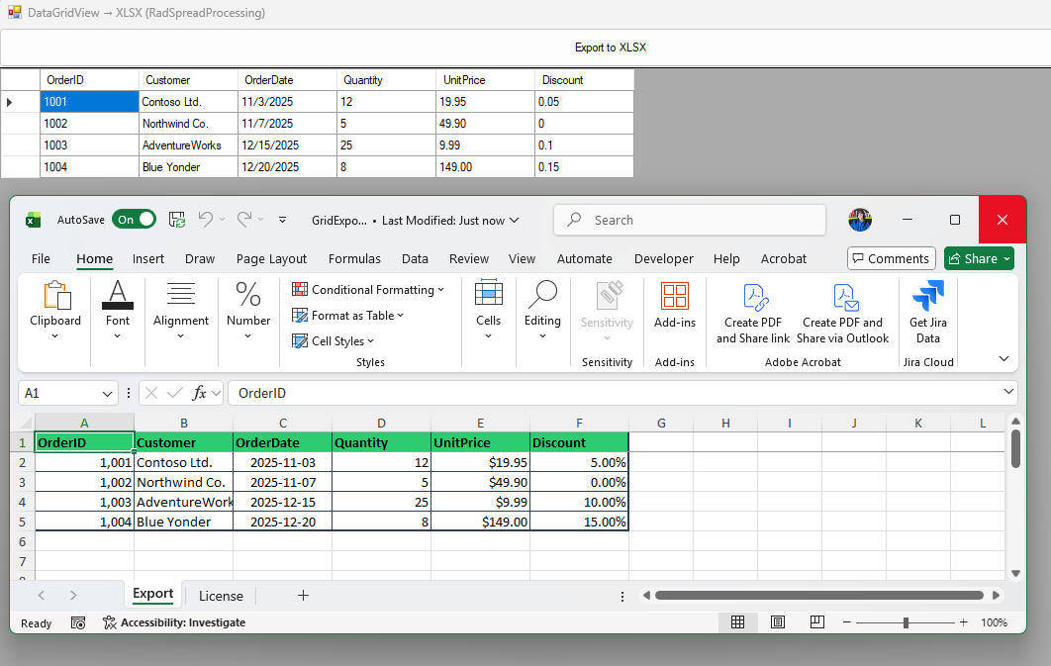Click the green Share button
The image size is (1051, 666).
coord(979,258)
